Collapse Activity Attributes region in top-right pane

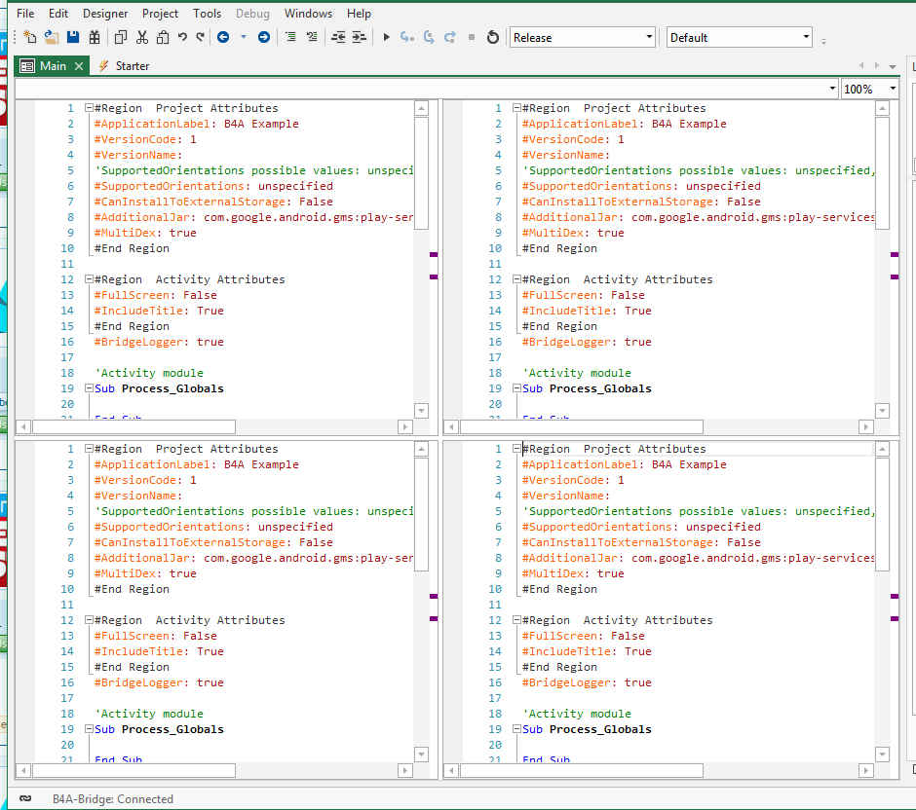[x=516, y=279]
